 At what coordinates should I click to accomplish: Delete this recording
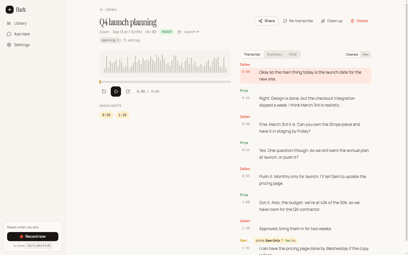click(x=359, y=21)
